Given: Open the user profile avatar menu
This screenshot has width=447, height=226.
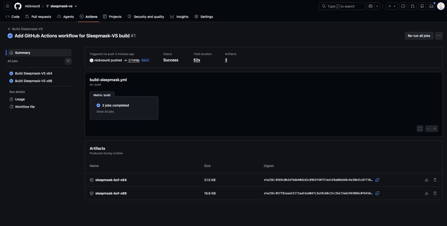Looking at the screenshot, I should pyautogui.click(x=441, y=6).
